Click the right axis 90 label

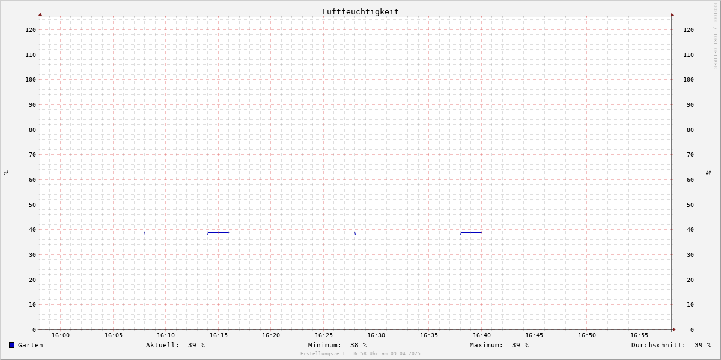click(x=690, y=105)
